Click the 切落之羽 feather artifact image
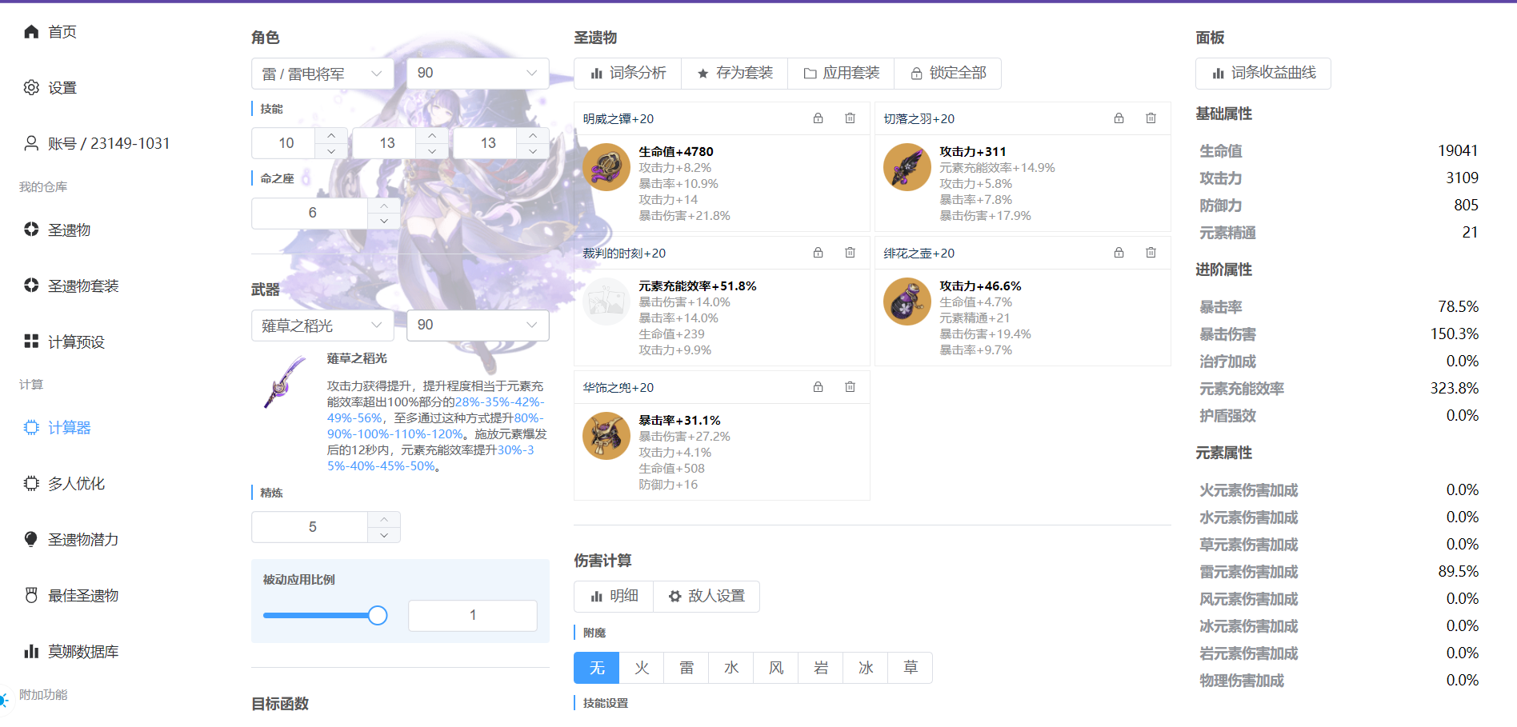1517x727 pixels. [x=907, y=167]
